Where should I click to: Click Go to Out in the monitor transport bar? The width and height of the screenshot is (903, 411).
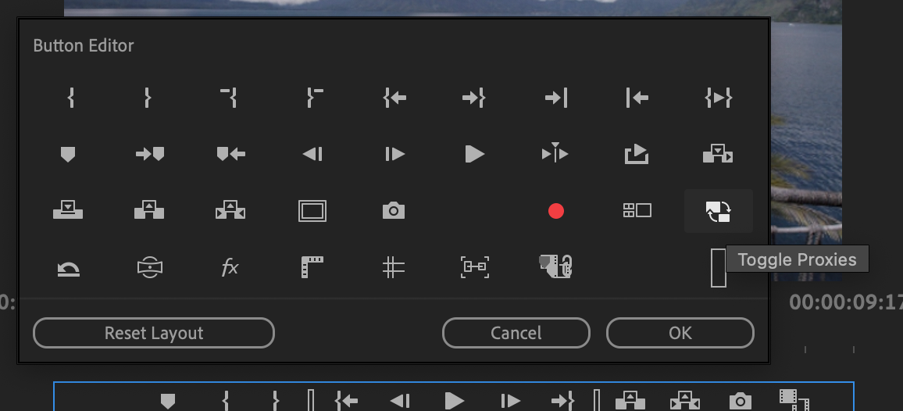(x=562, y=400)
